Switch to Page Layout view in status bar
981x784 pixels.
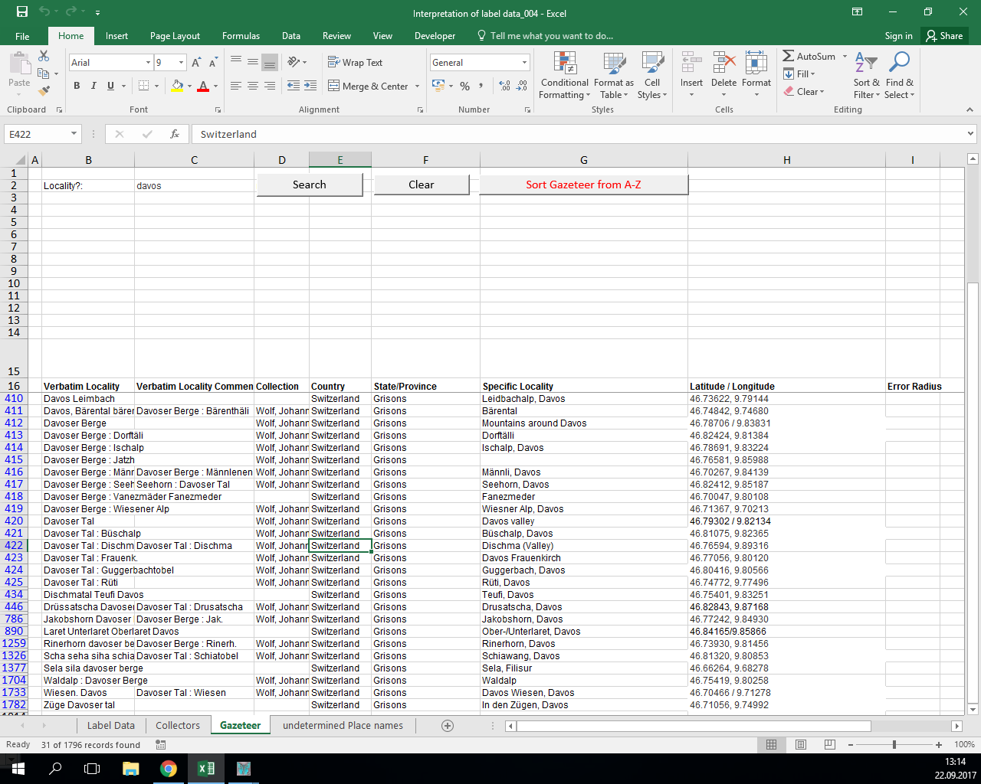800,744
